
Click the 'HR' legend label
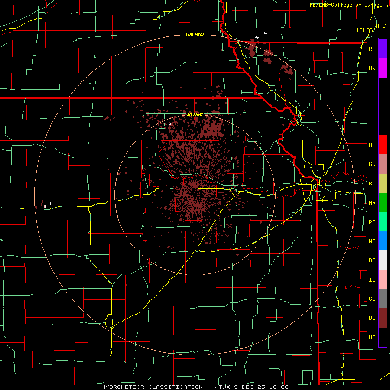pos(372,203)
